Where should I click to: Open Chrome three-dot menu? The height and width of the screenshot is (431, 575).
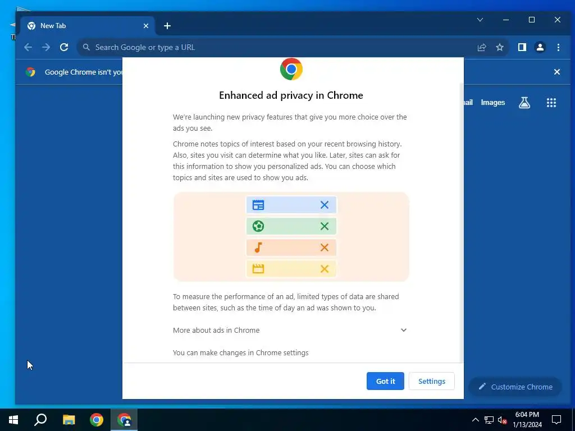point(558,47)
